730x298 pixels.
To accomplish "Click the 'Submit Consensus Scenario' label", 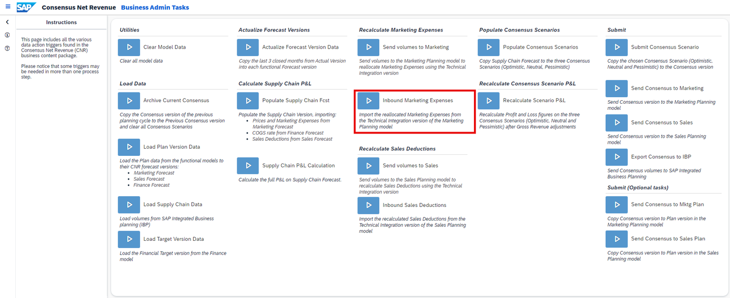I will [665, 47].
